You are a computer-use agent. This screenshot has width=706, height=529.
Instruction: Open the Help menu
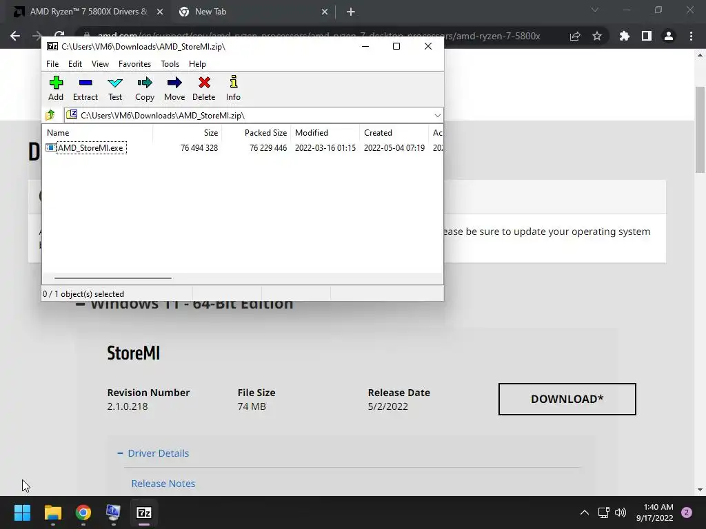[197, 64]
